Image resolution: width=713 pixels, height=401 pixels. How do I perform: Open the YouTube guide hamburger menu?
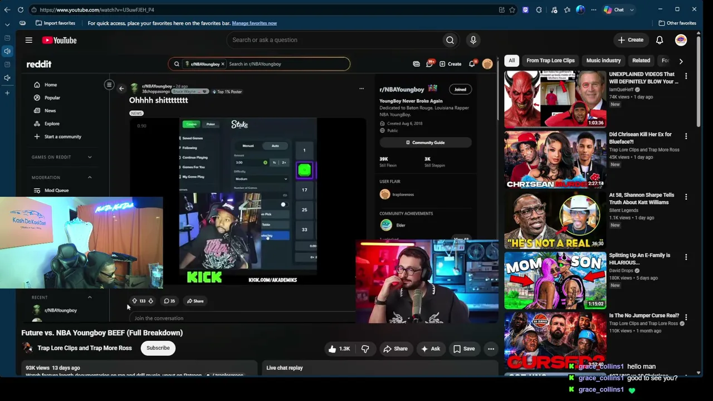tap(29, 40)
